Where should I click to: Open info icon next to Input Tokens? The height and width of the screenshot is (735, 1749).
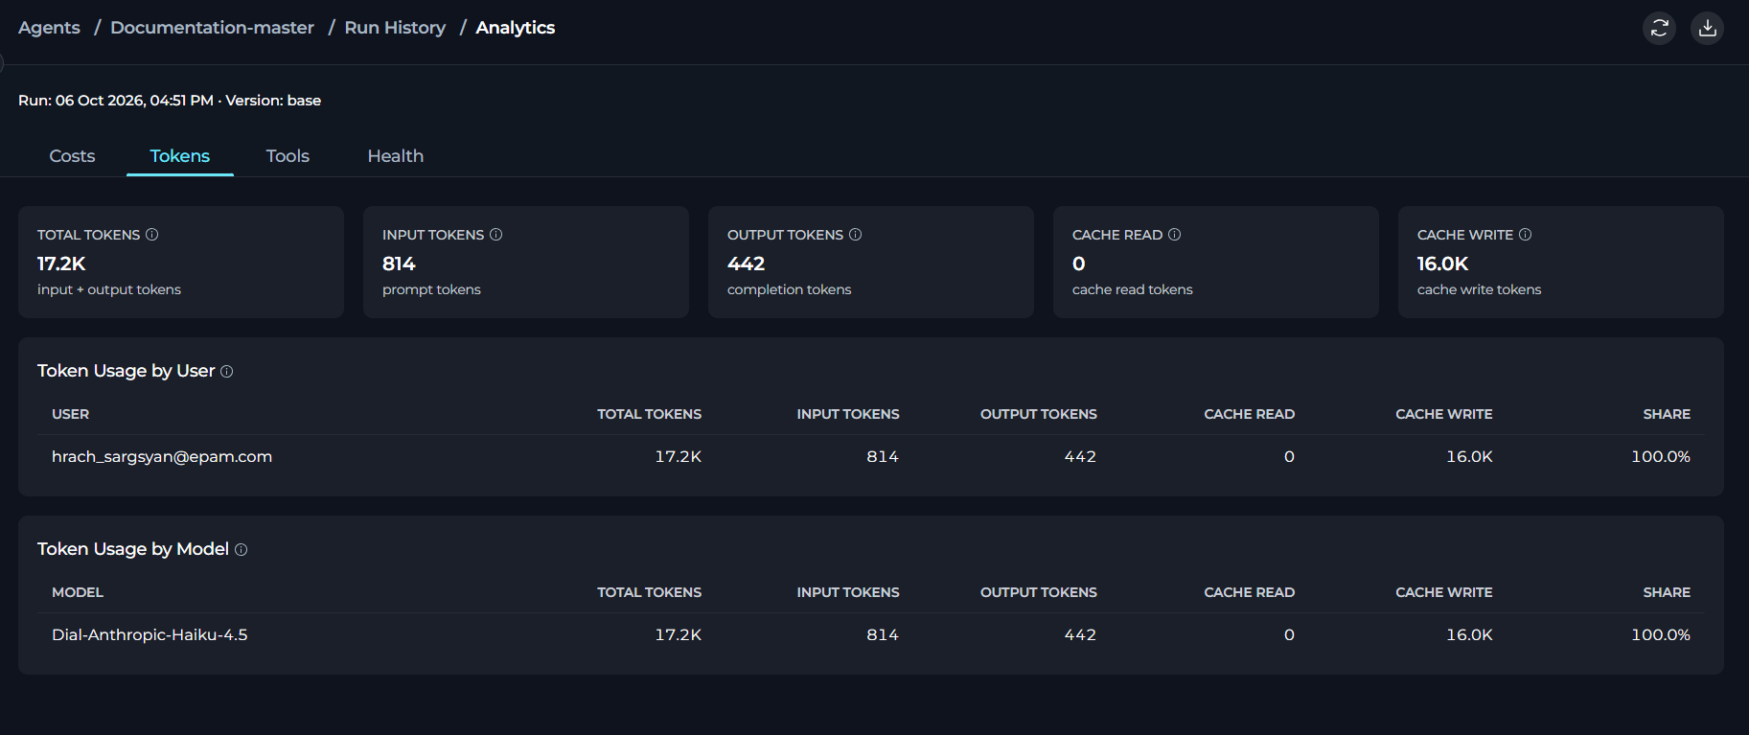496,235
